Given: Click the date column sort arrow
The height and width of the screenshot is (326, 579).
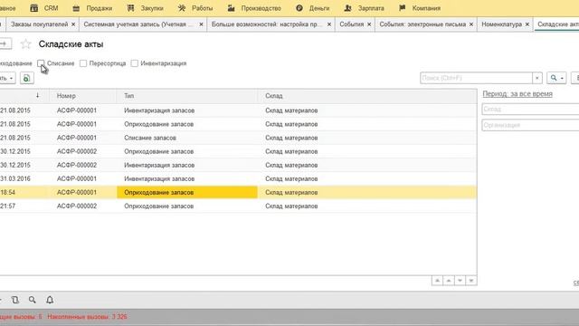Looking at the screenshot, I should [x=37, y=95].
